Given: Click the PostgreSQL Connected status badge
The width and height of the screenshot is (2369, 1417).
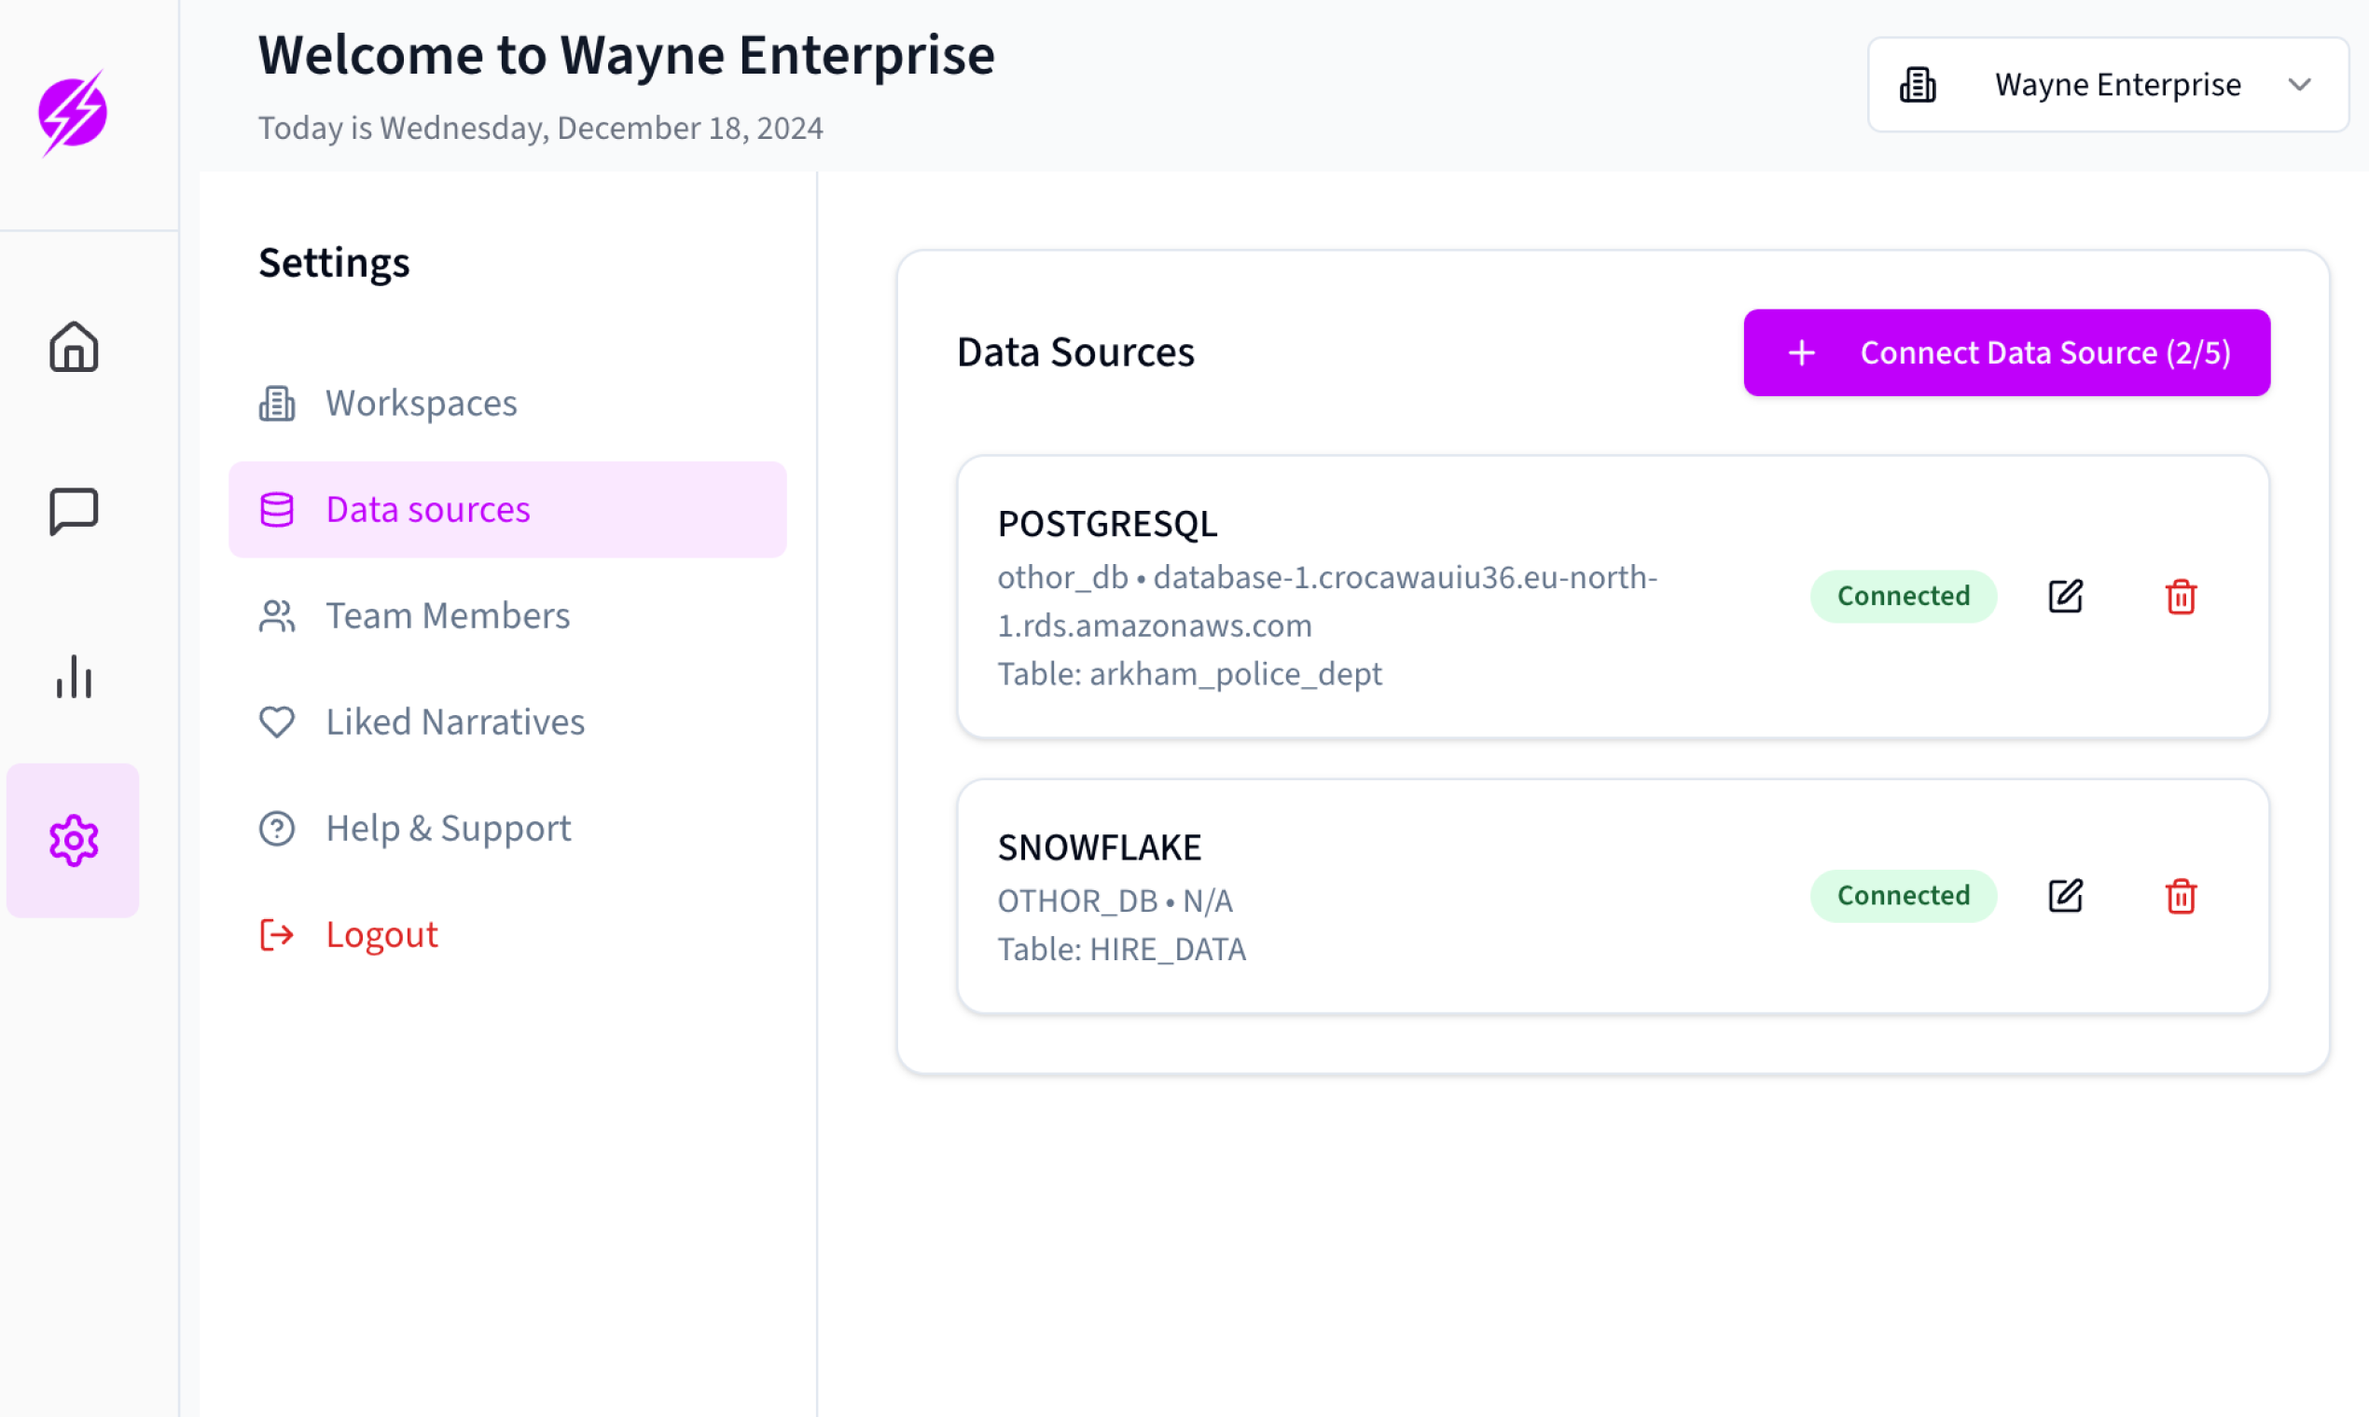Looking at the screenshot, I should pos(1903,596).
